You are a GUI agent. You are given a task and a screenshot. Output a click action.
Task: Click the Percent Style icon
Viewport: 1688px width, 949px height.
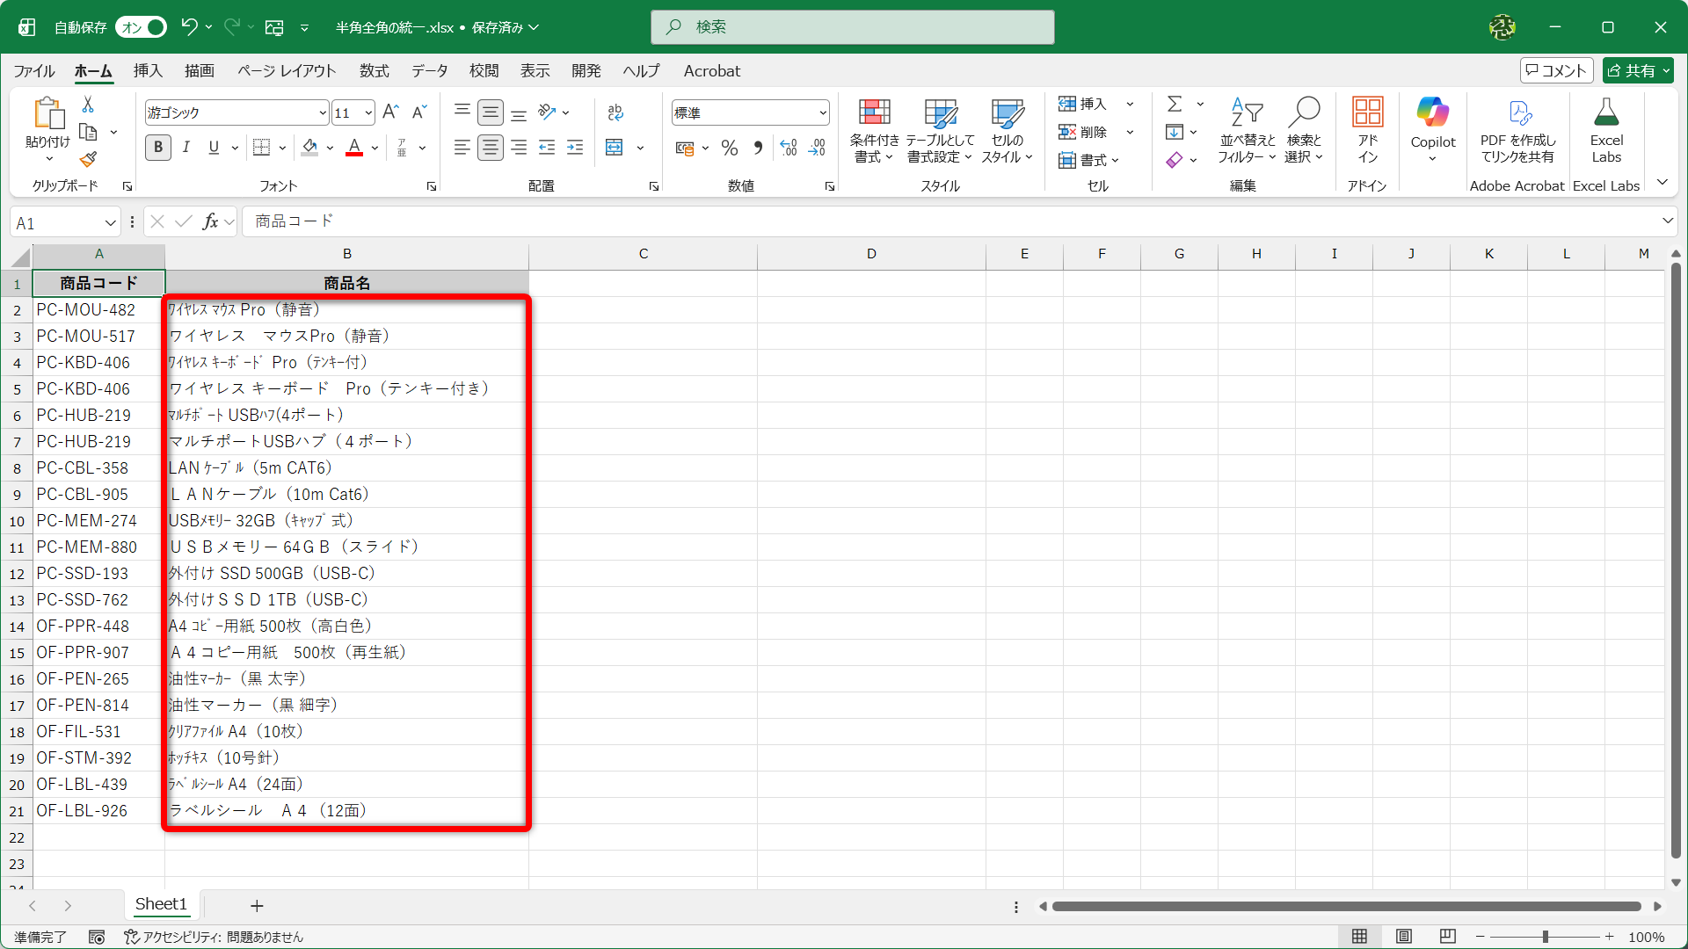[x=729, y=149]
